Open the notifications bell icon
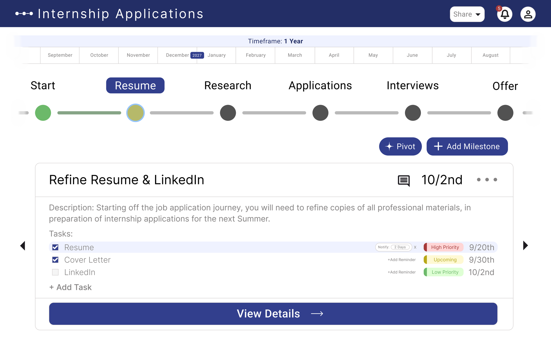The width and height of the screenshot is (551, 356). pyautogui.click(x=505, y=14)
